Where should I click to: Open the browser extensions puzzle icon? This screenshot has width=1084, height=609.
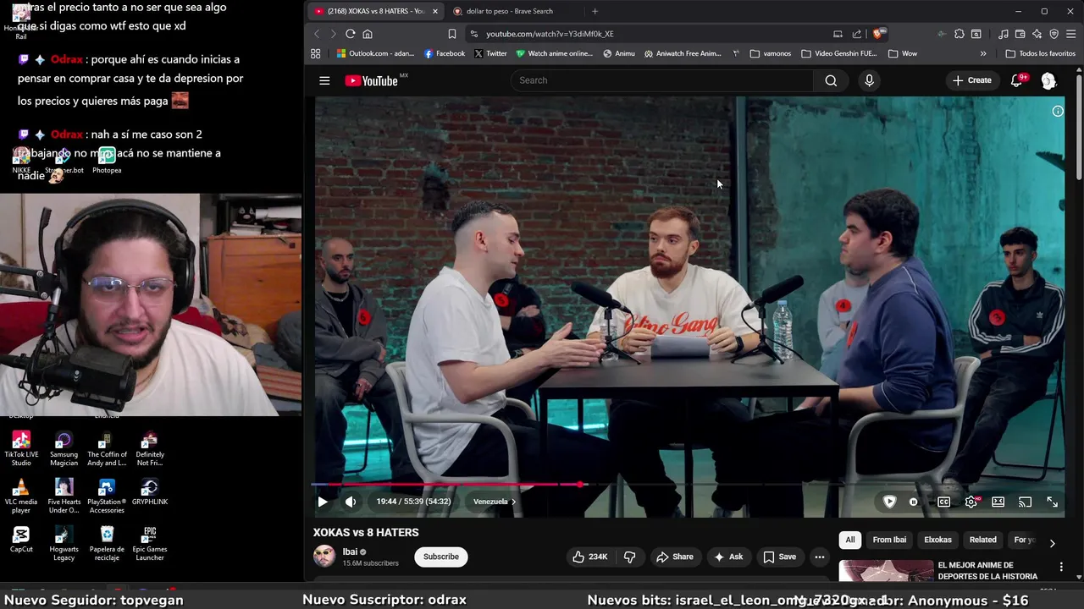click(959, 34)
